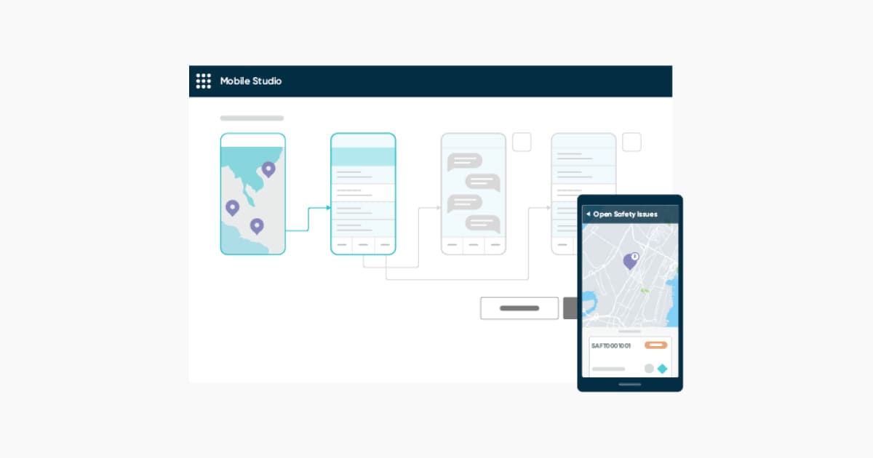
Task: Click the Mobile Studio app grid icon
Action: pyautogui.click(x=204, y=81)
